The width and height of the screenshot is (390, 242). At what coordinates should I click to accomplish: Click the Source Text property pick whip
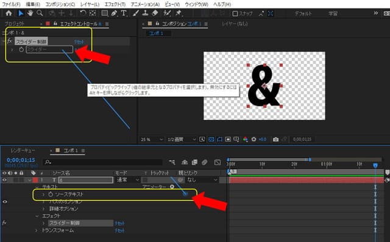click(x=185, y=194)
